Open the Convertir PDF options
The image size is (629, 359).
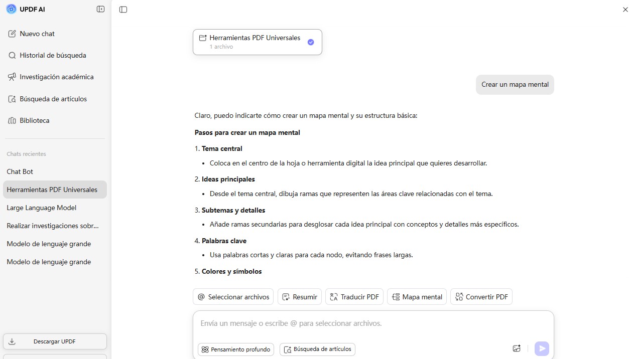click(481, 297)
